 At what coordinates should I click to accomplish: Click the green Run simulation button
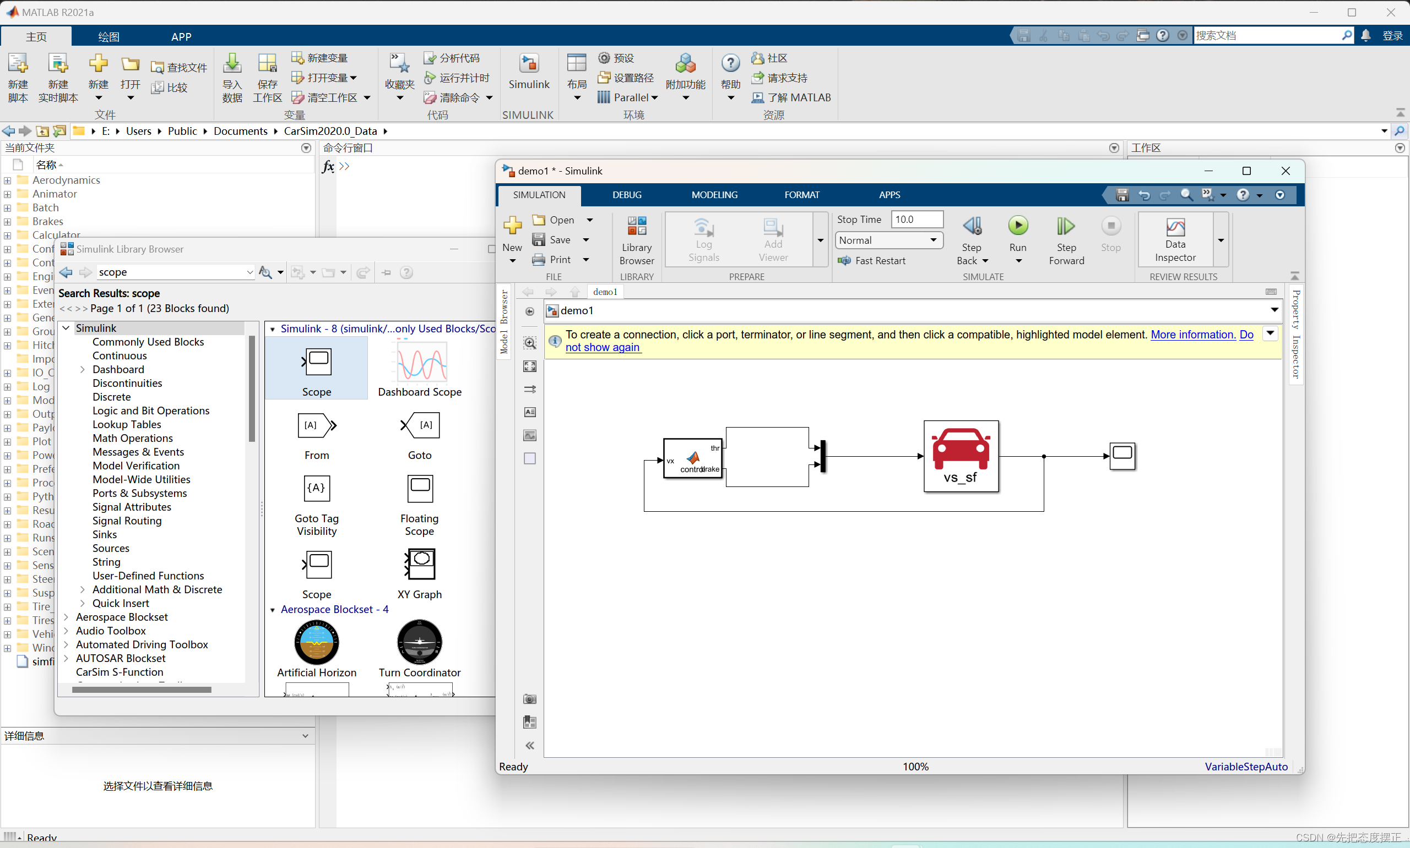pyautogui.click(x=1018, y=226)
